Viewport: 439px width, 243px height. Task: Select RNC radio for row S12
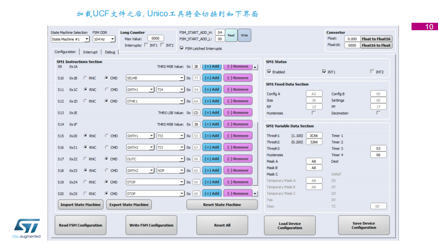tap(85, 101)
